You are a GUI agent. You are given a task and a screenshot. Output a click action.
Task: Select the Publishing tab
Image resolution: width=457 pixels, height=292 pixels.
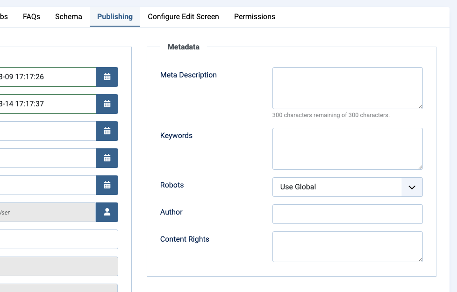pyautogui.click(x=115, y=17)
